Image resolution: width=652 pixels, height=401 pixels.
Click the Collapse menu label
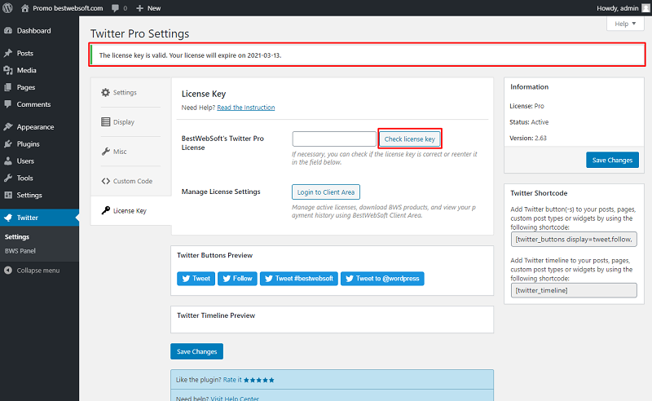[38, 271]
